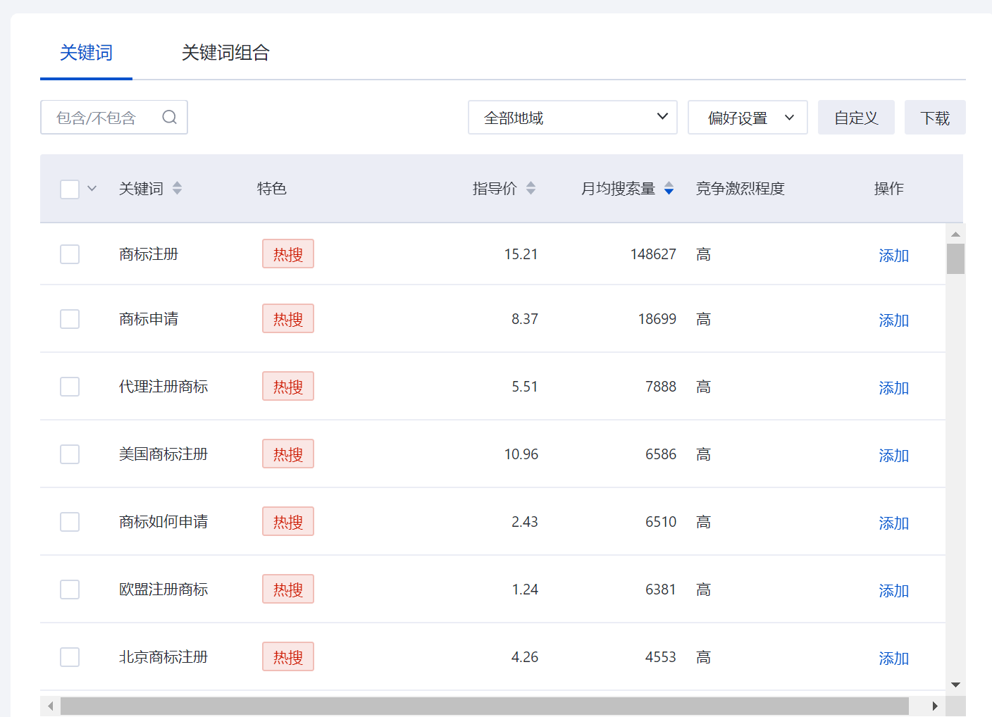Viewport: 992px width, 717px height.
Task: Click the guide price value 15.21
Action: click(521, 254)
